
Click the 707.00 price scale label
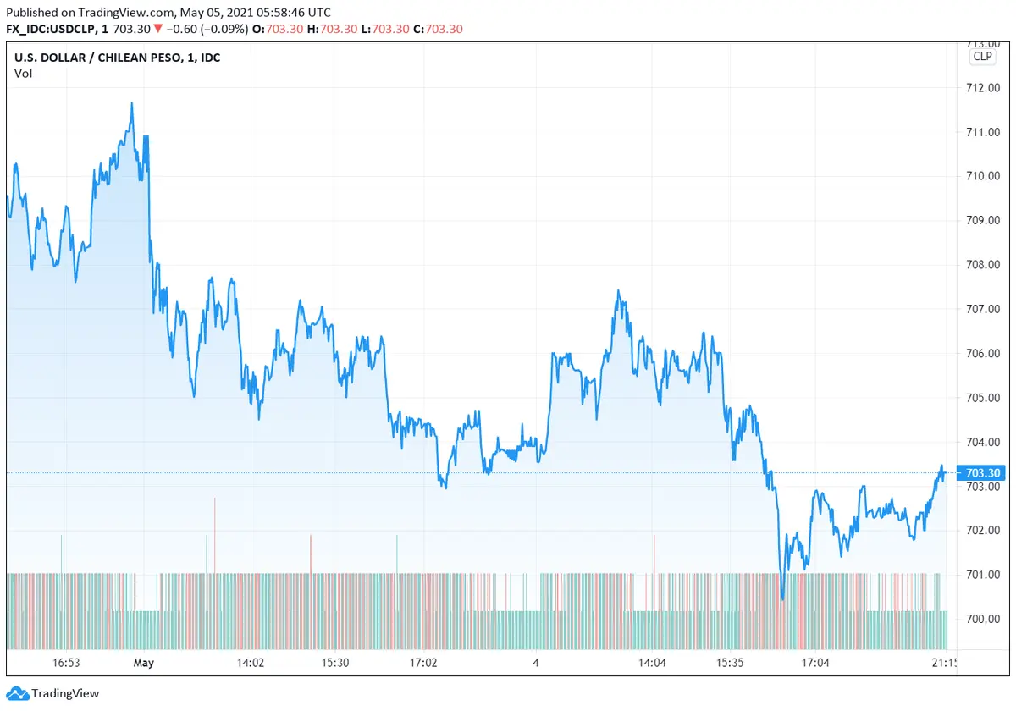[983, 309]
